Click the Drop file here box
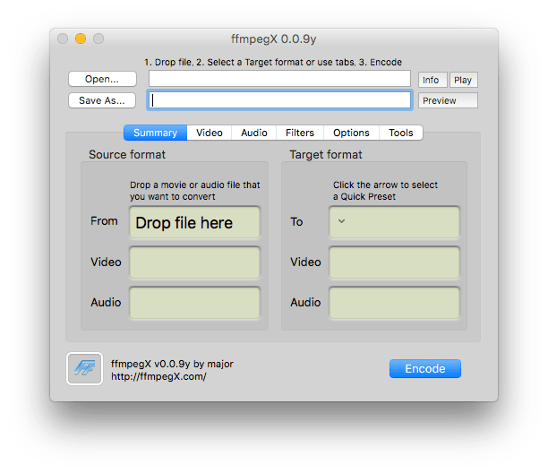The width and height of the screenshot is (548, 473). [194, 222]
